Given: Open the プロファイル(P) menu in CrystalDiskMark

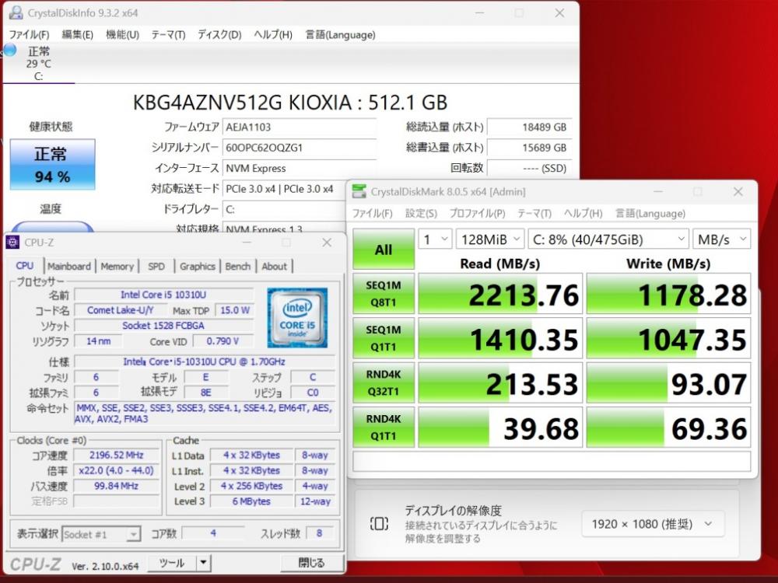Looking at the screenshot, I should 478,213.
